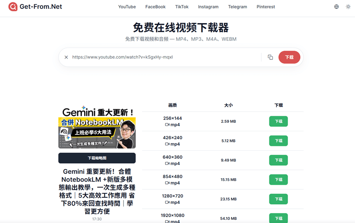355x223 pixels.
Task: Click the video camera icon under 854×480
Action: (167, 183)
